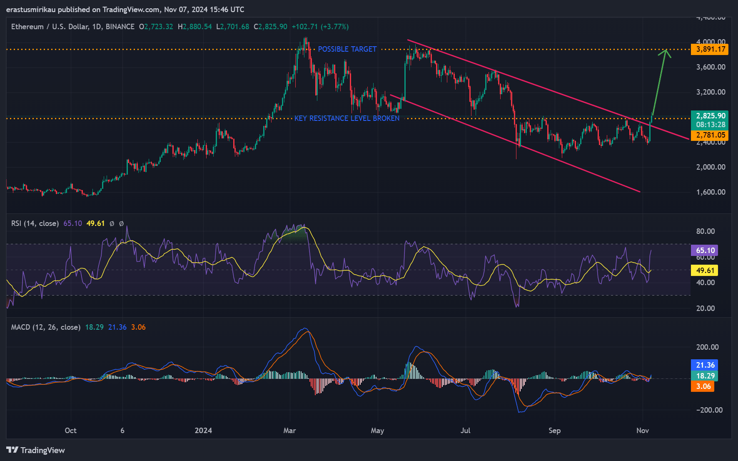Select the POSSIBLE TARGET text annotation
Viewport: 738px width, 461px height.
[x=347, y=49]
